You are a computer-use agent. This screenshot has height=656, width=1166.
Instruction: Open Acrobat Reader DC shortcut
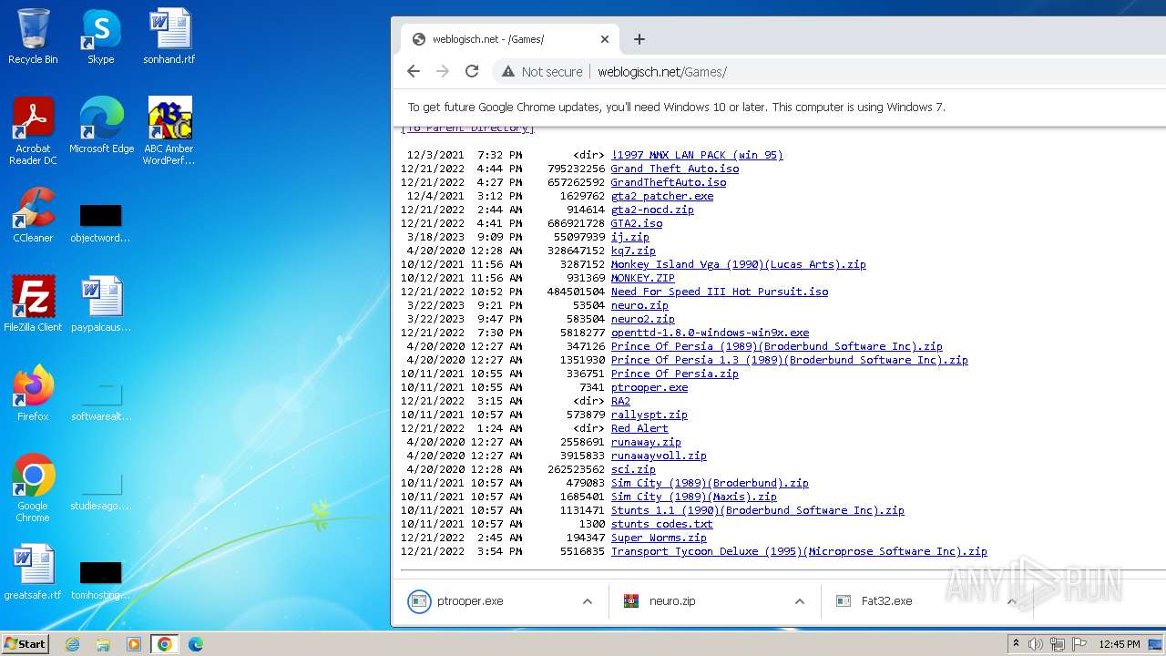[x=33, y=130]
